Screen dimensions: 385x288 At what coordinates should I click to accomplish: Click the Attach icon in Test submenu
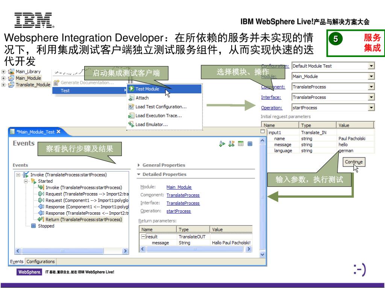[x=131, y=98]
